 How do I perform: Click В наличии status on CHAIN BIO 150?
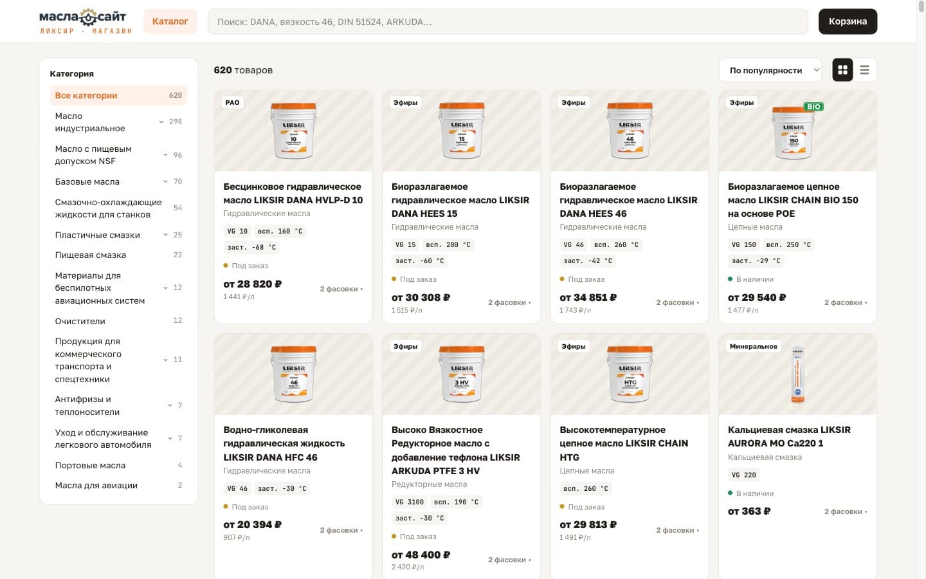pyautogui.click(x=750, y=279)
